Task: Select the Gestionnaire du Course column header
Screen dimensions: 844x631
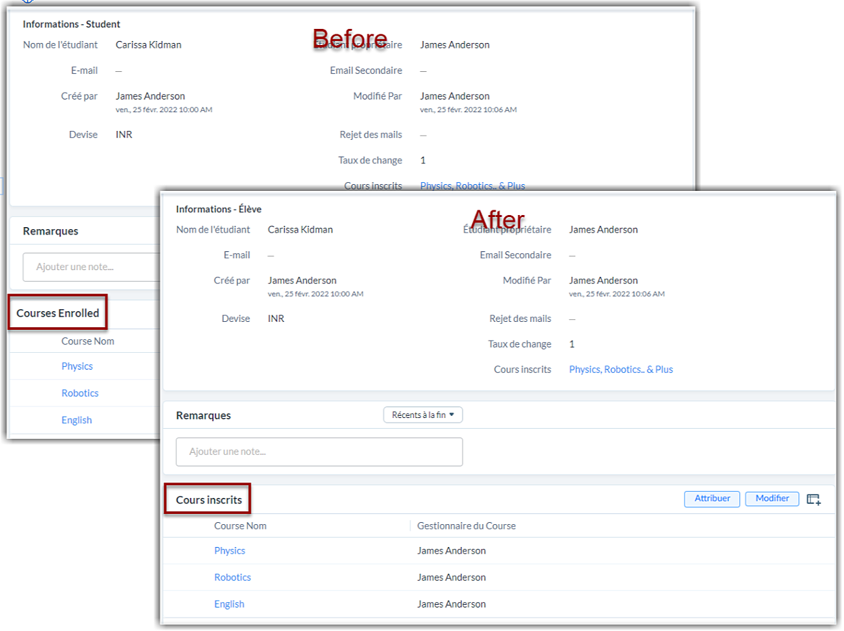Action: [466, 526]
